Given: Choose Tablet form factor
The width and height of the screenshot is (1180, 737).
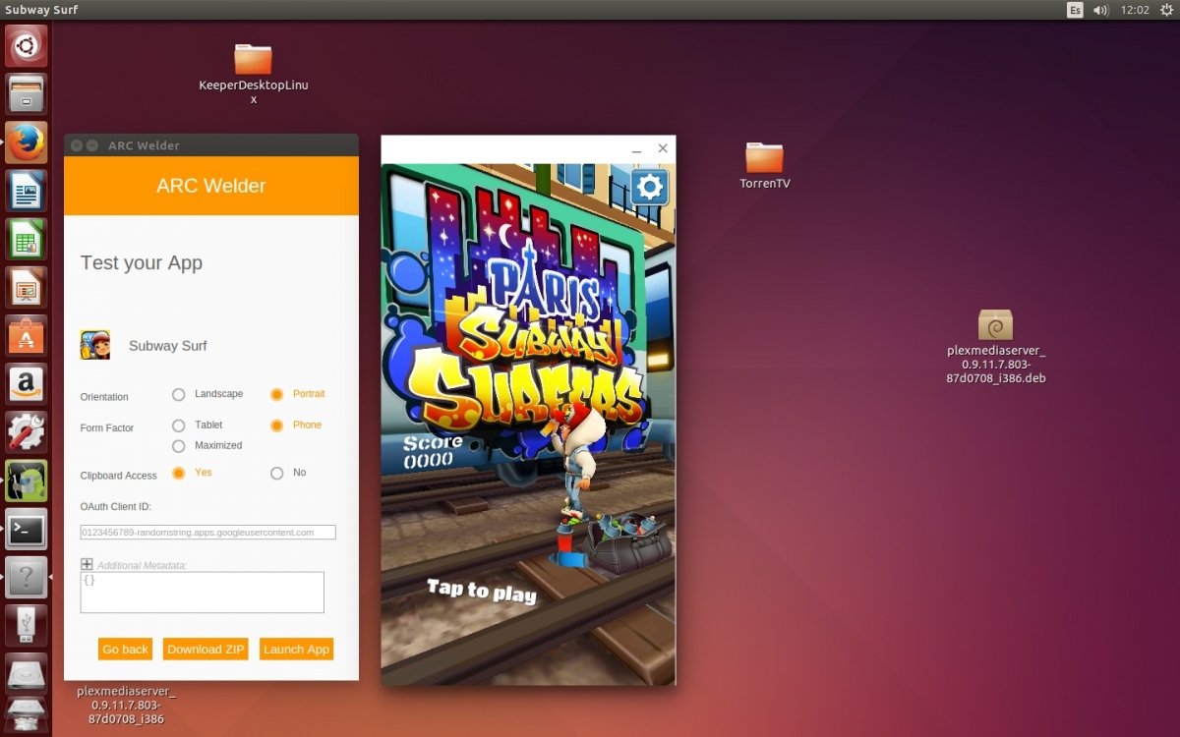Looking at the screenshot, I should tap(178, 425).
